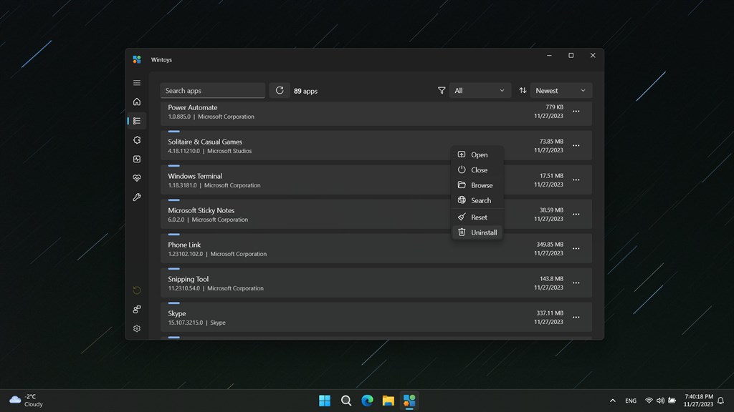Screen dimensions: 734x412
Task: Click the Wintoys taskbar icon
Action: [x=409, y=401]
